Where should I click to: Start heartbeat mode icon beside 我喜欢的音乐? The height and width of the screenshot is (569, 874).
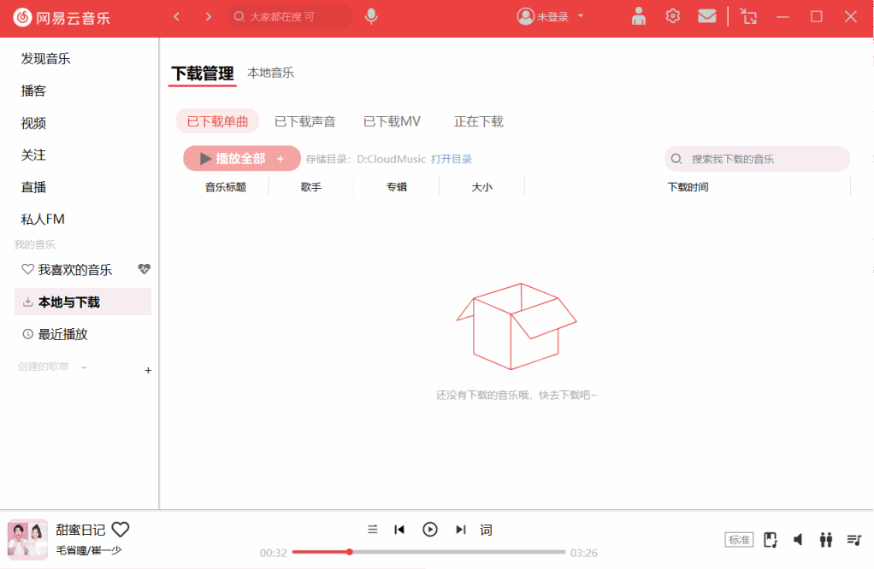click(x=144, y=269)
